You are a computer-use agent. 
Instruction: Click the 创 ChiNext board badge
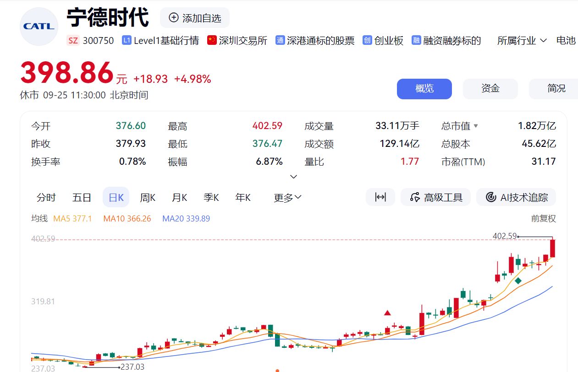pos(366,40)
